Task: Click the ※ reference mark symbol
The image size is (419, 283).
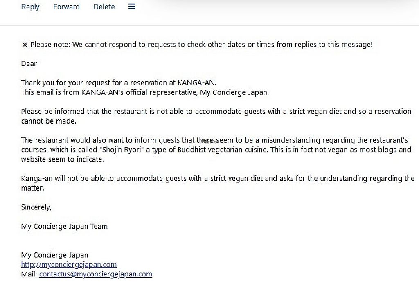Action: 25,45
